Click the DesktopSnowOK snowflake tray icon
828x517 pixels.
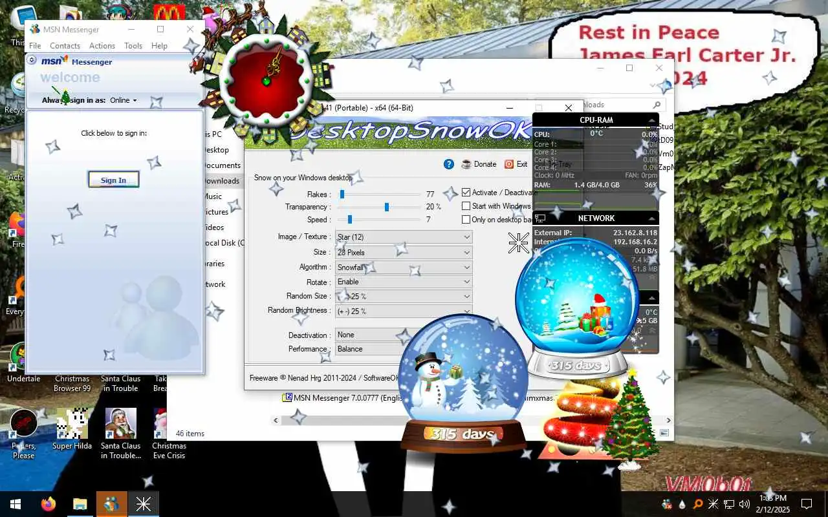tap(714, 504)
